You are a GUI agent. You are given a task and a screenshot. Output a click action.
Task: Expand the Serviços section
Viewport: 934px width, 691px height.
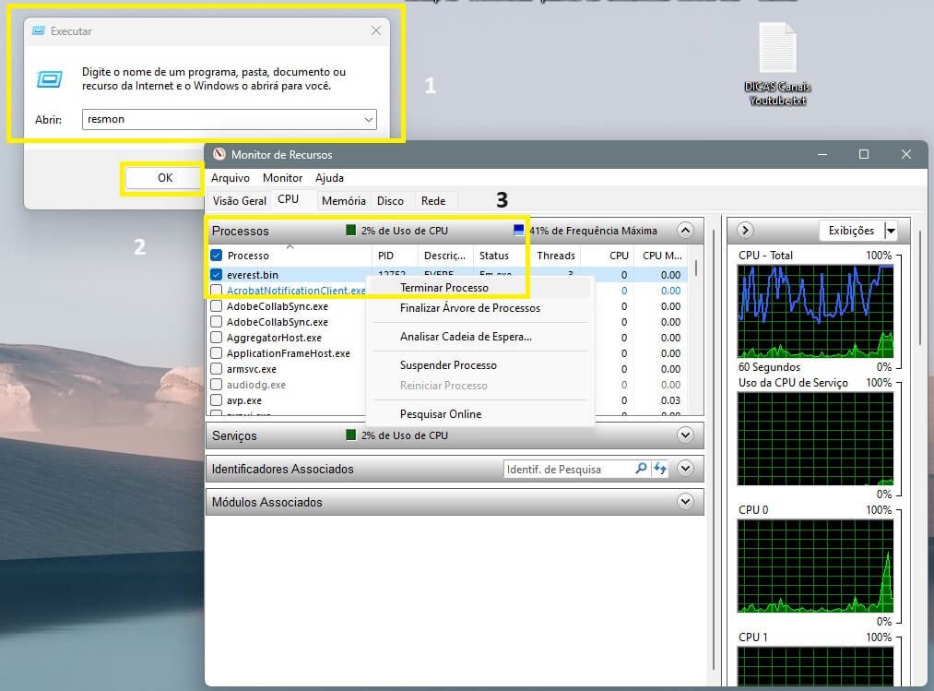pyautogui.click(x=686, y=435)
